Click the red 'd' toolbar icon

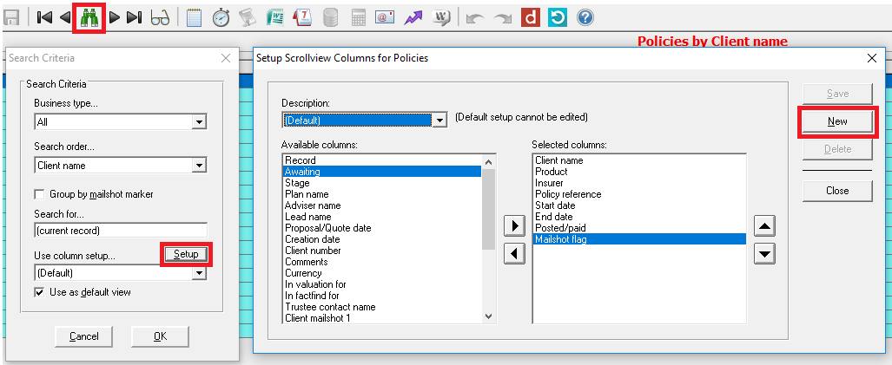(x=530, y=17)
